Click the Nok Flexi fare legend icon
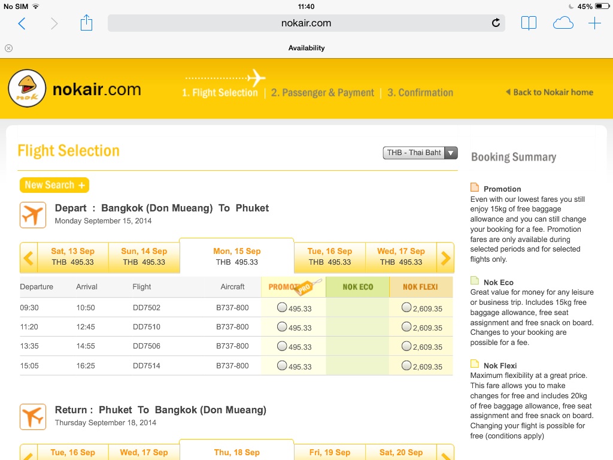The image size is (613, 460). (475, 364)
